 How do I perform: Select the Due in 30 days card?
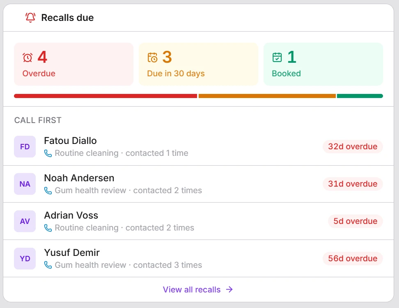coord(199,64)
